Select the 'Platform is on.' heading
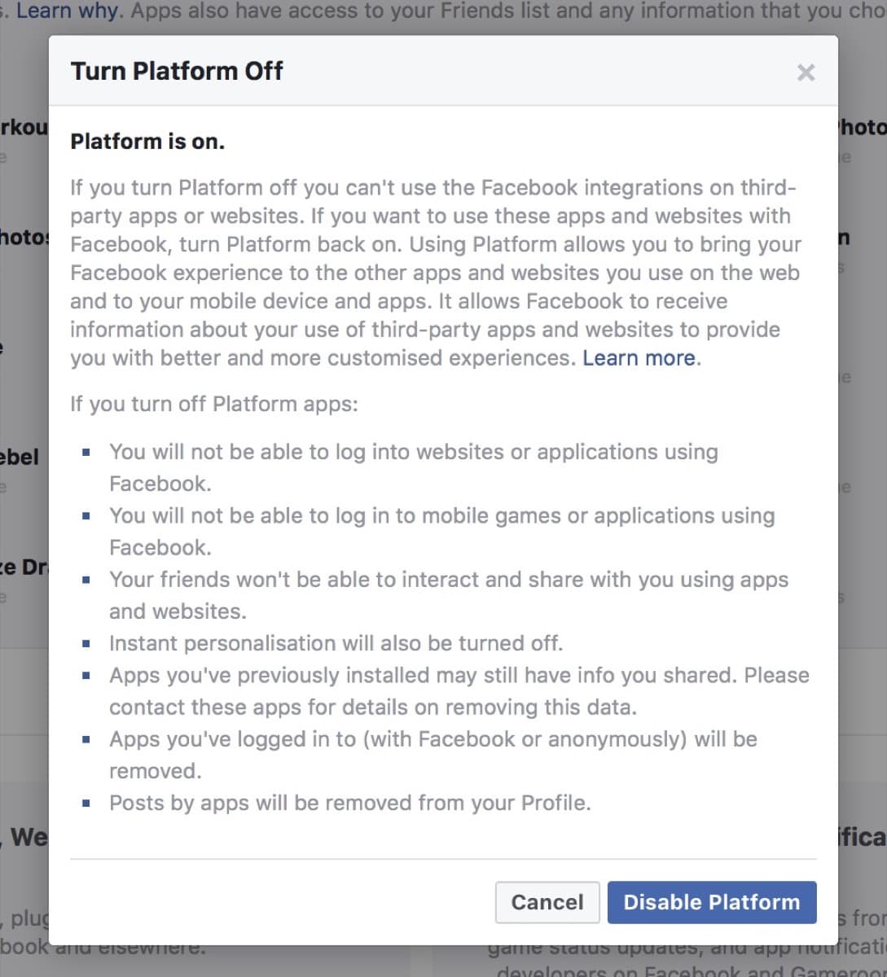887x977 pixels. pos(147,142)
